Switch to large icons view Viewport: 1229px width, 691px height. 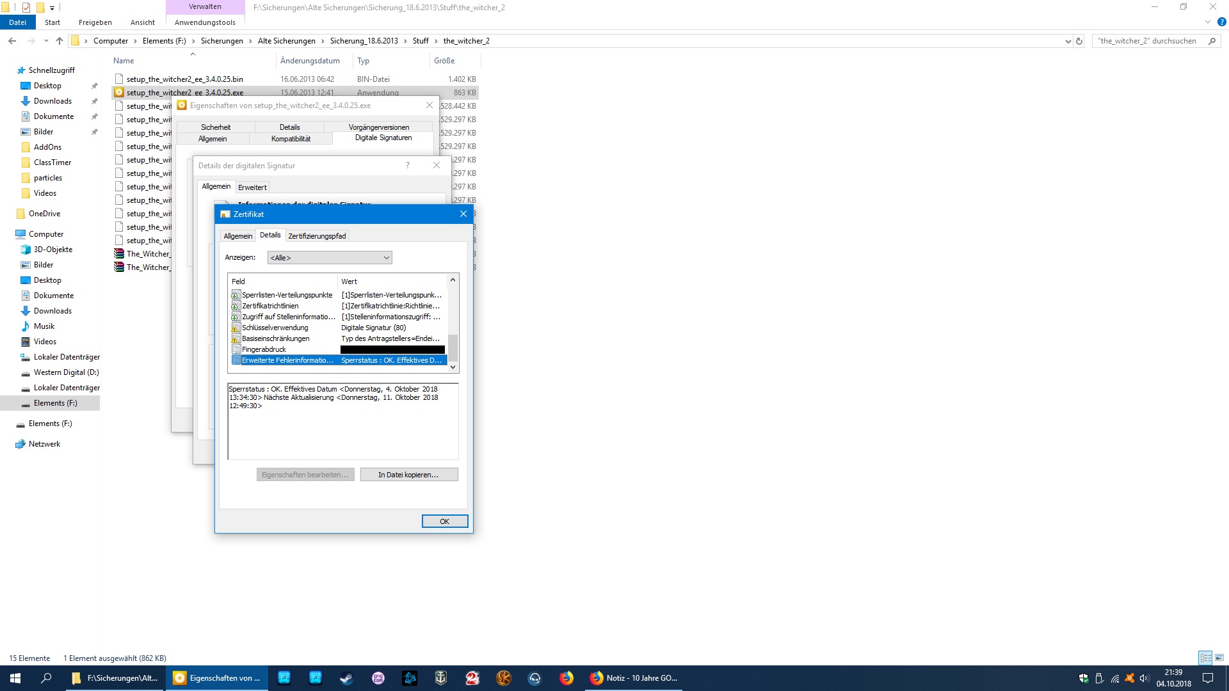pos(1219,658)
